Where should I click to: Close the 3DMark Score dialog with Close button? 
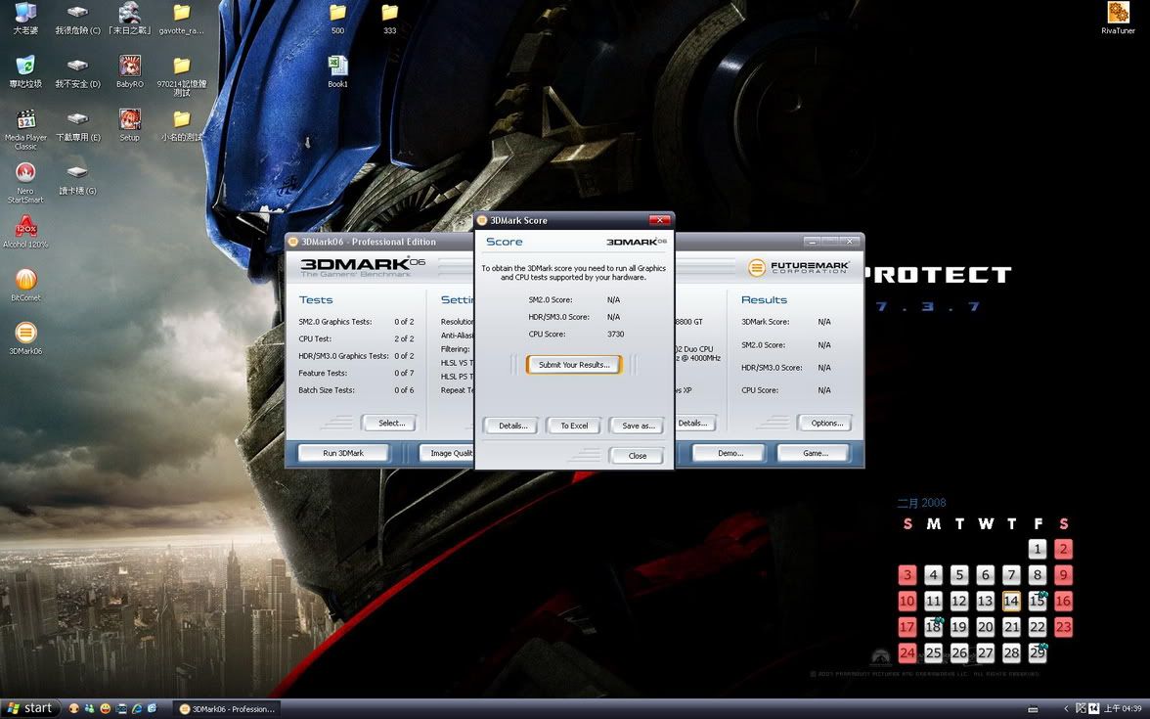pos(637,456)
